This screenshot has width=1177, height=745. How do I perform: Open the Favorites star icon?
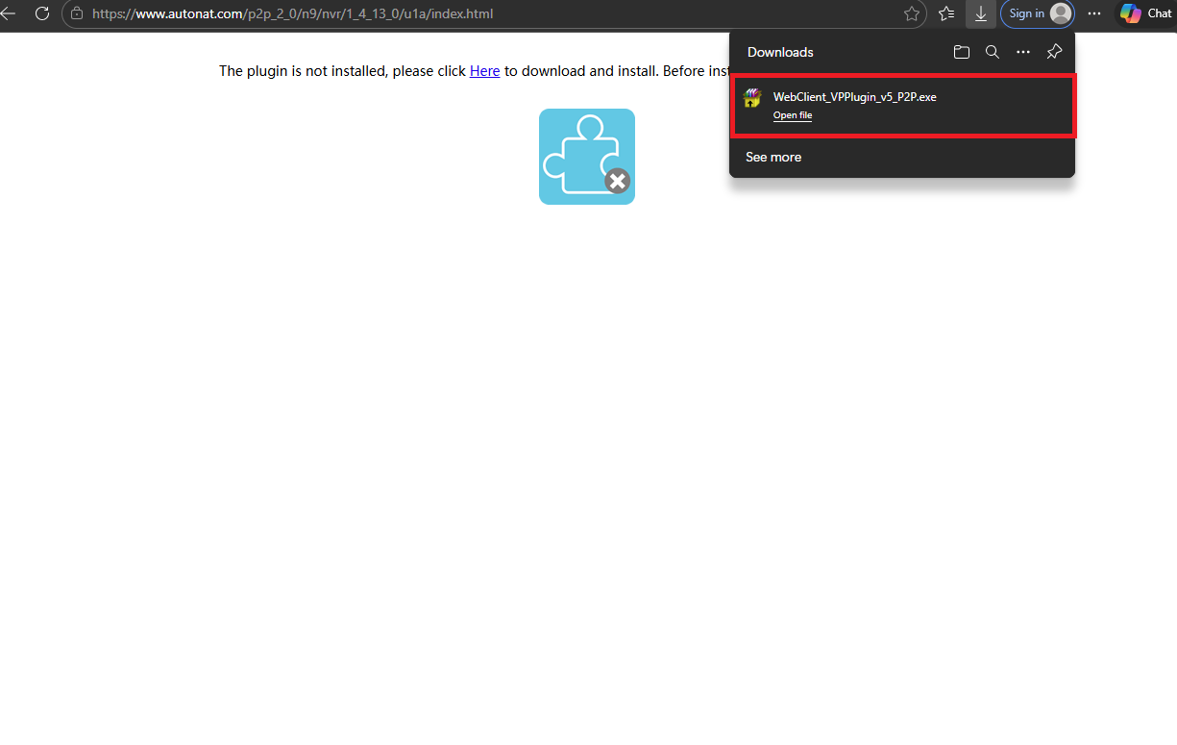pos(911,14)
